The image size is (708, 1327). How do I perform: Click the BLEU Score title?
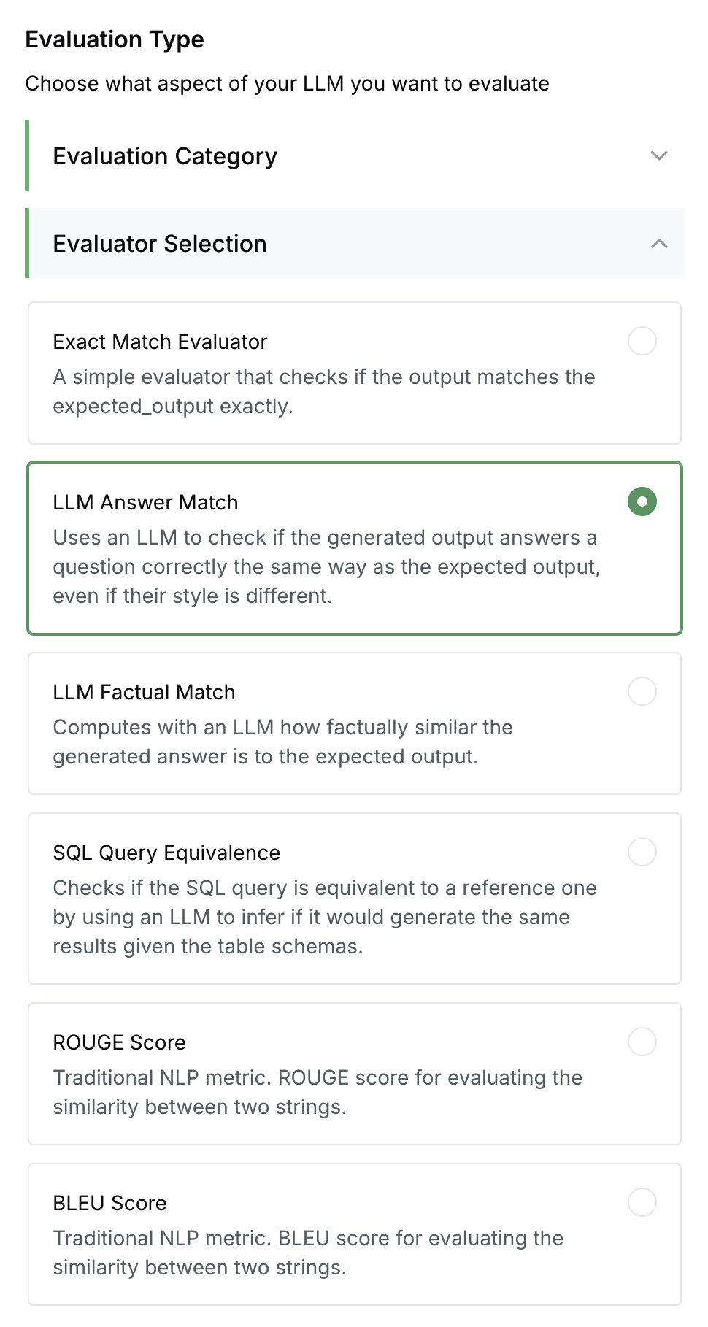coord(109,1203)
